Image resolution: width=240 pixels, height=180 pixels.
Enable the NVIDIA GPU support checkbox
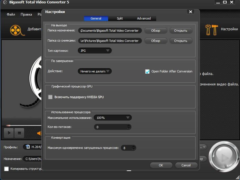click(x=50, y=97)
